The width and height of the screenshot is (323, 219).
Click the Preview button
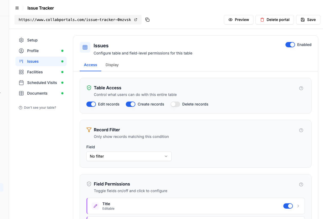tap(239, 20)
